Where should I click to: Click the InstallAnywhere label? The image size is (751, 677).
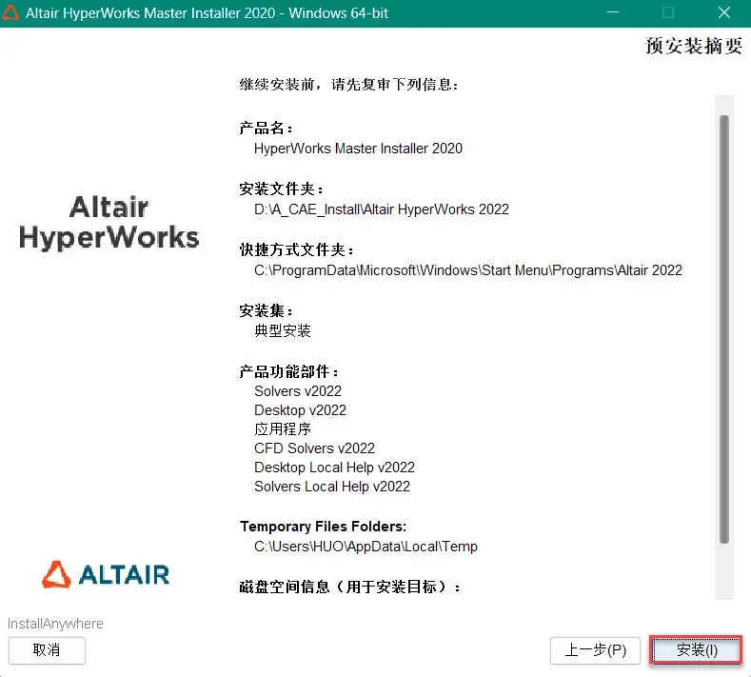click(55, 624)
